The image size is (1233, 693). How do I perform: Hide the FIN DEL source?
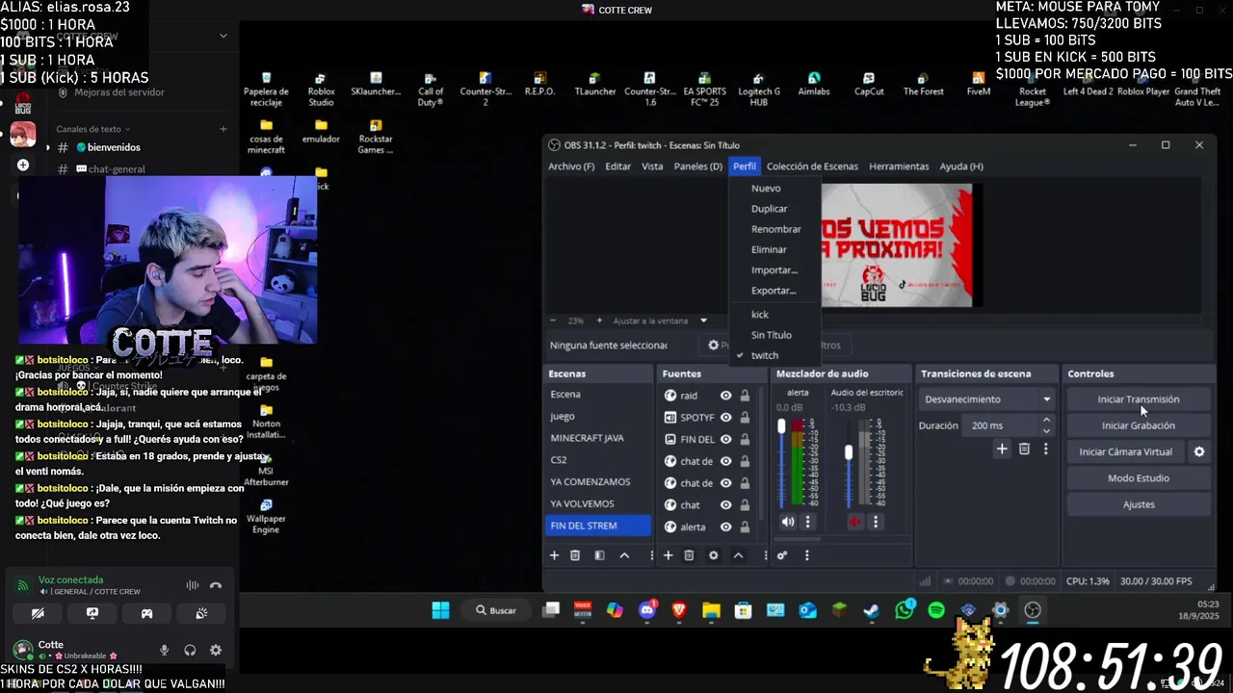pyautogui.click(x=726, y=439)
